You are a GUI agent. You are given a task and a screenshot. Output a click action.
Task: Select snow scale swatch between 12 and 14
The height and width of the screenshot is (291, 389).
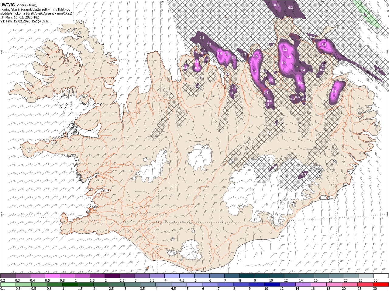point(291,276)
